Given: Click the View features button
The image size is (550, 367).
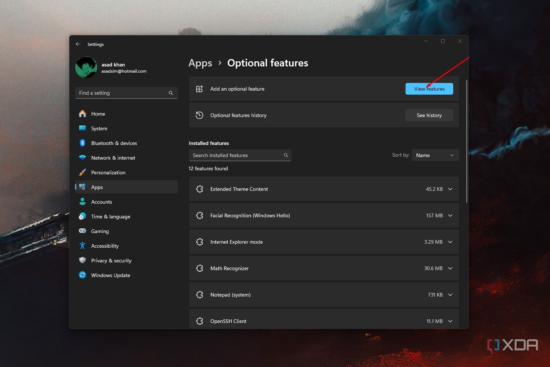Looking at the screenshot, I should [429, 89].
